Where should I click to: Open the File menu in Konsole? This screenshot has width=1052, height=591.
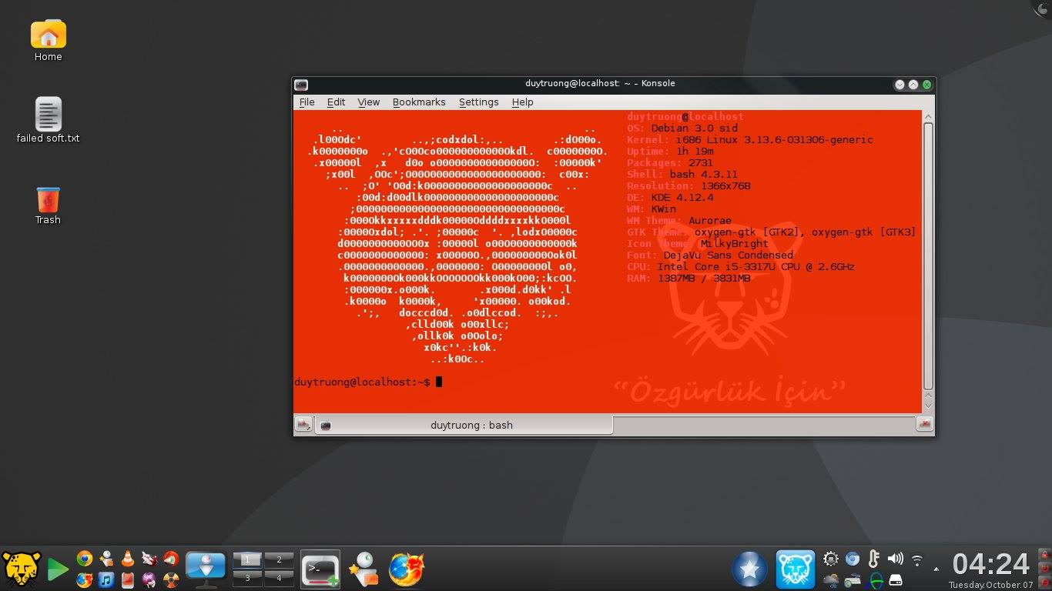tap(307, 102)
